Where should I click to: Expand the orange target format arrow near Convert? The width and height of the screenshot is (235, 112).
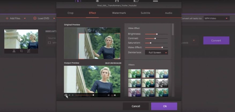[194, 41]
